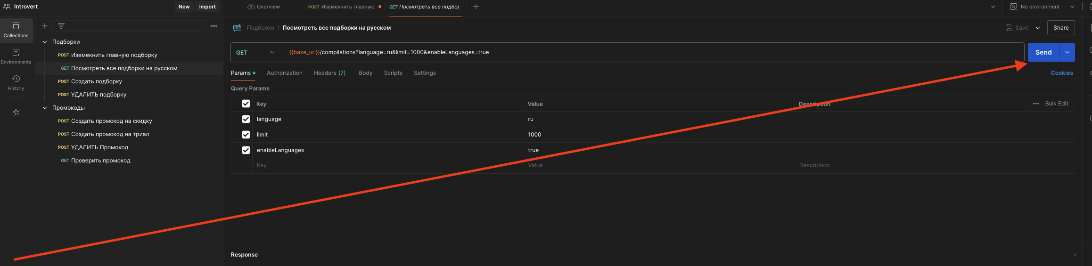Open the History sidebar panel
This screenshot has width=1092, height=266.
coord(16,82)
